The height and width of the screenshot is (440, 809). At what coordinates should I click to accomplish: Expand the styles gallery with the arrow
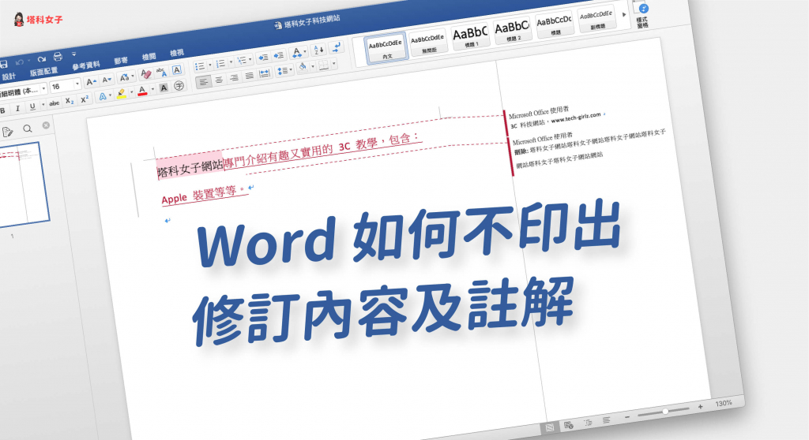pyautogui.click(x=624, y=14)
